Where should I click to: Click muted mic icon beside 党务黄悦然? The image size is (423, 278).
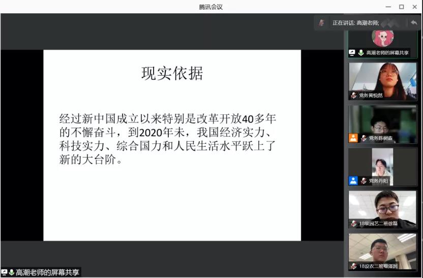pyautogui.click(x=353, y=95)
